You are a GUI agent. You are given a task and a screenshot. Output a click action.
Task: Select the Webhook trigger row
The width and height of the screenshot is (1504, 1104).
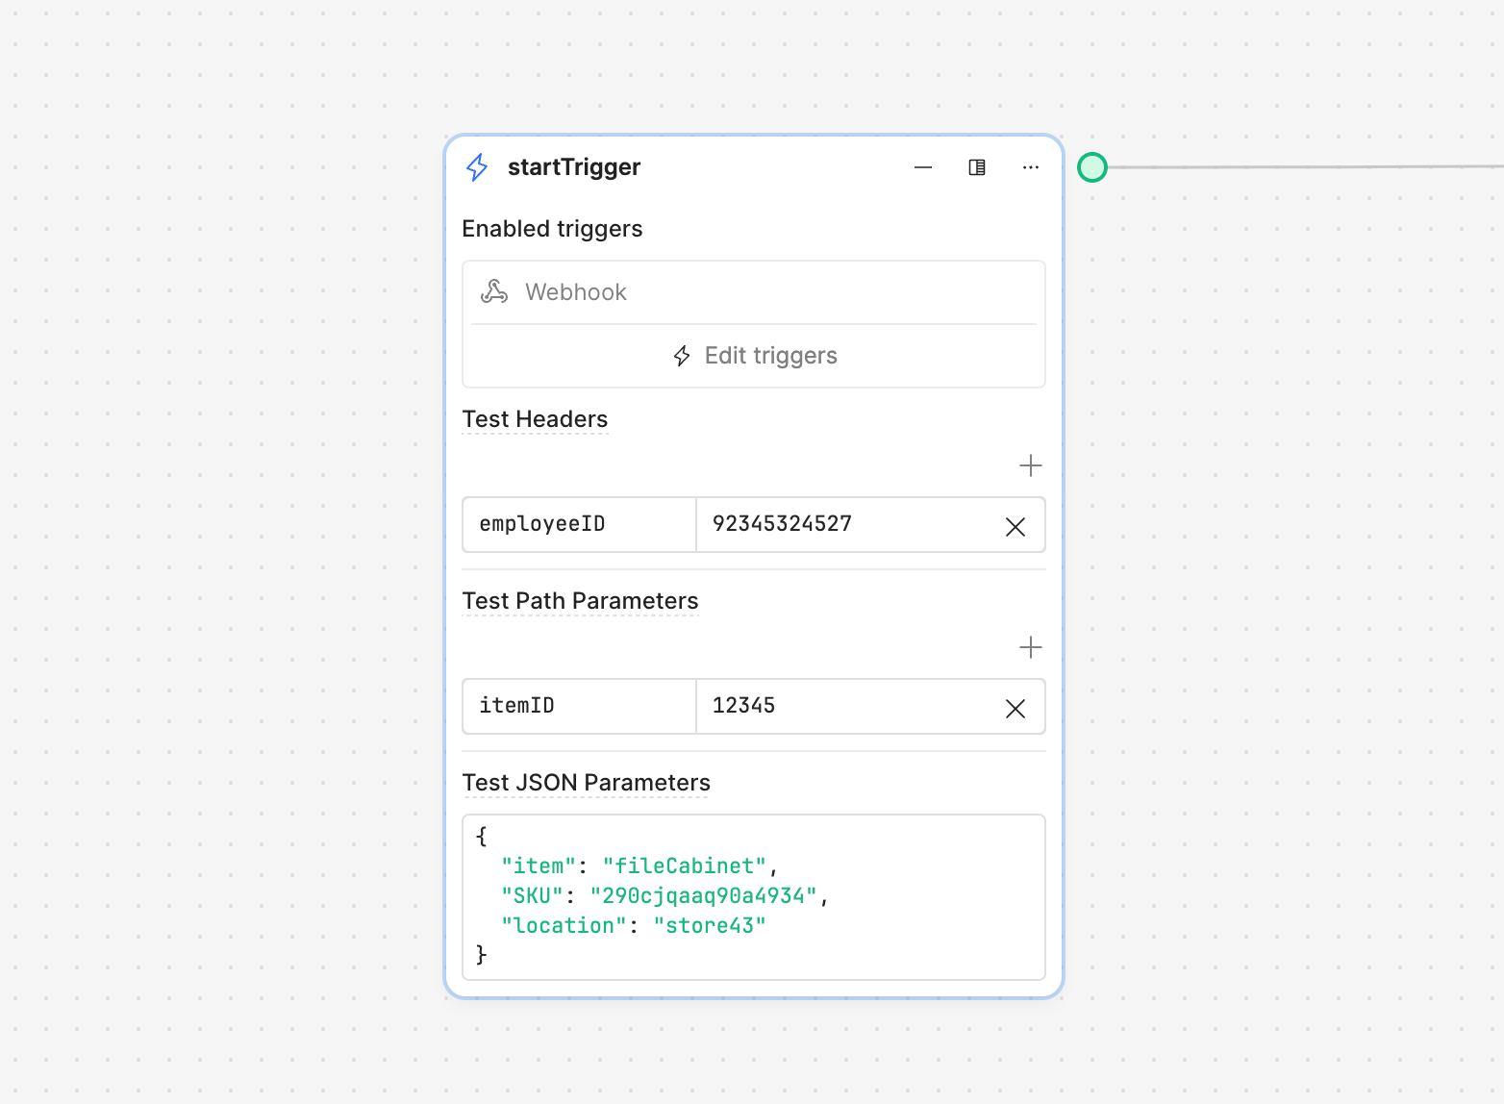point(752,292)
